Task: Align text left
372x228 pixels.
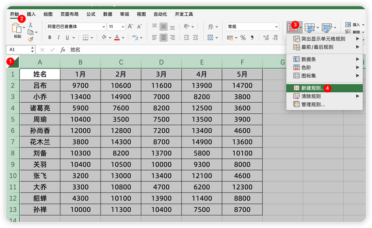Action: 155,37
